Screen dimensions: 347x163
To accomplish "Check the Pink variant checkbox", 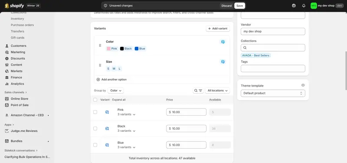I will tap(95, 112).
